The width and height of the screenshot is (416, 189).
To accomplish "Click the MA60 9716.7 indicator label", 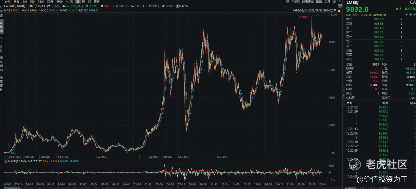I will click(69, 10).
